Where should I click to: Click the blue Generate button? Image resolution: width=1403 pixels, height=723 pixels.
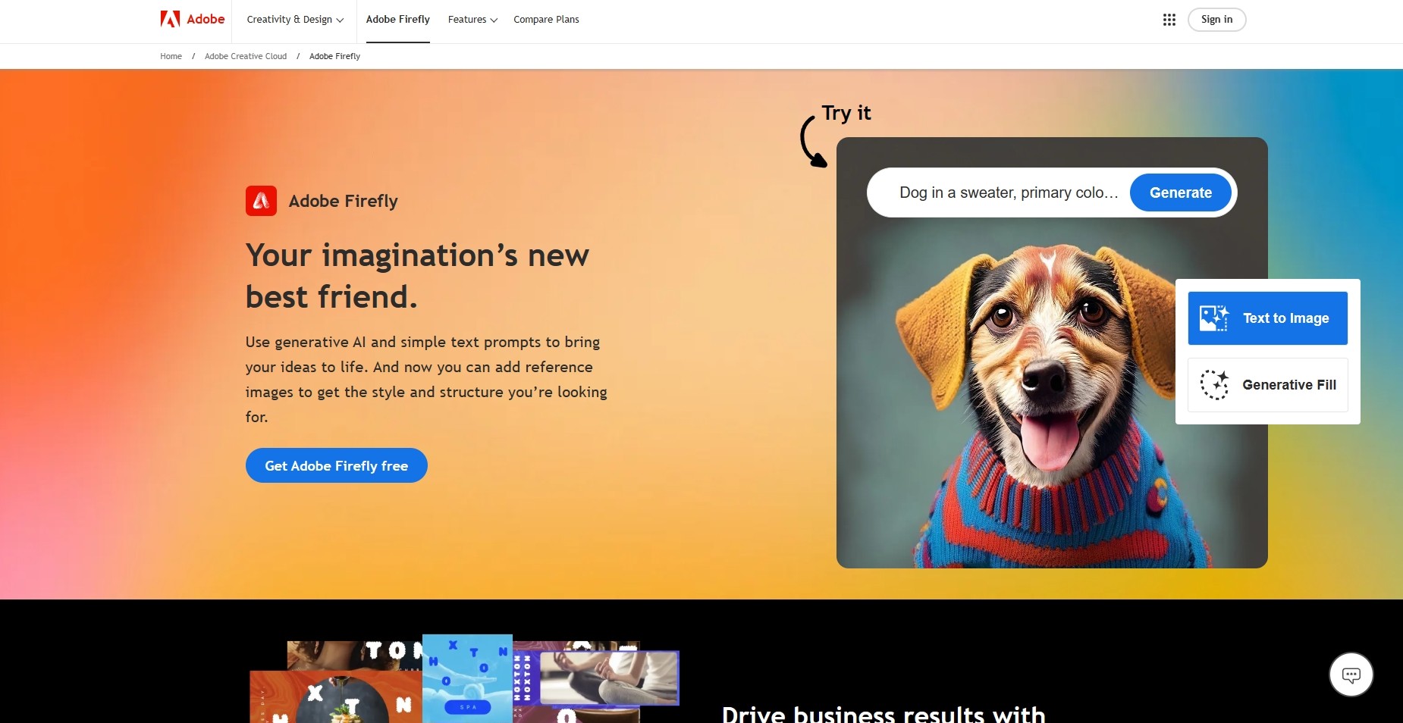pyautogui.click(x=1180, y=192)
